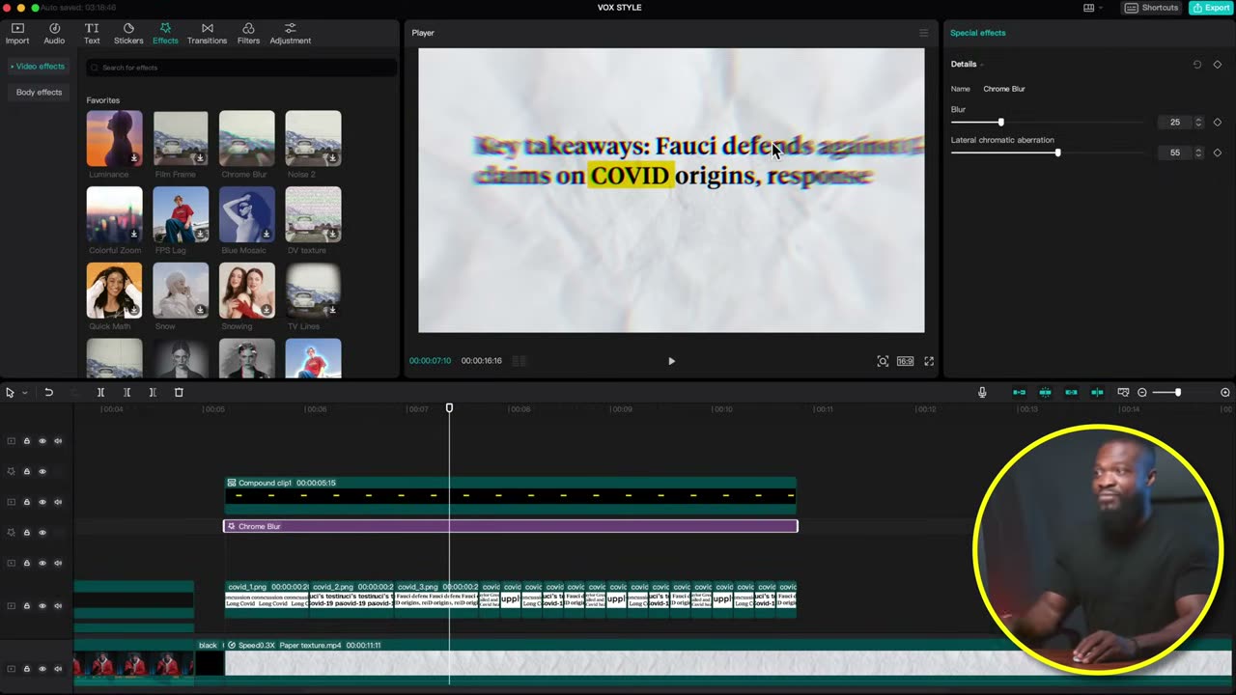This screenshot has height=695, width=1236.
Task: Select the pointer selection tool in timeline toolbar
Action: pyautogui.click(x=10, y=393)
